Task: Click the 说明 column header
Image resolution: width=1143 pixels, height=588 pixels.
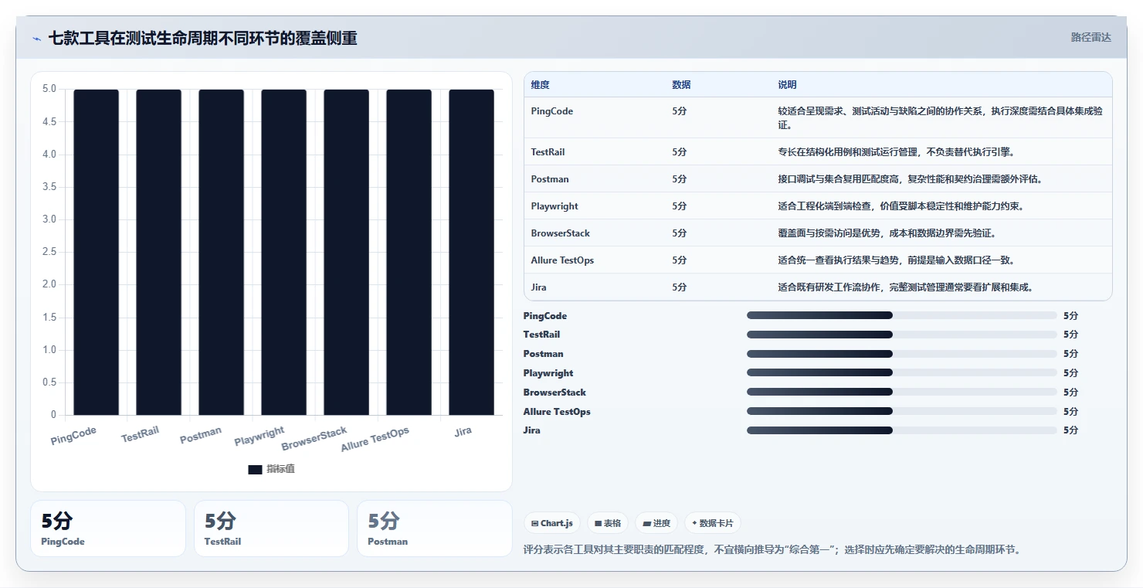Action: pos(787,85)
